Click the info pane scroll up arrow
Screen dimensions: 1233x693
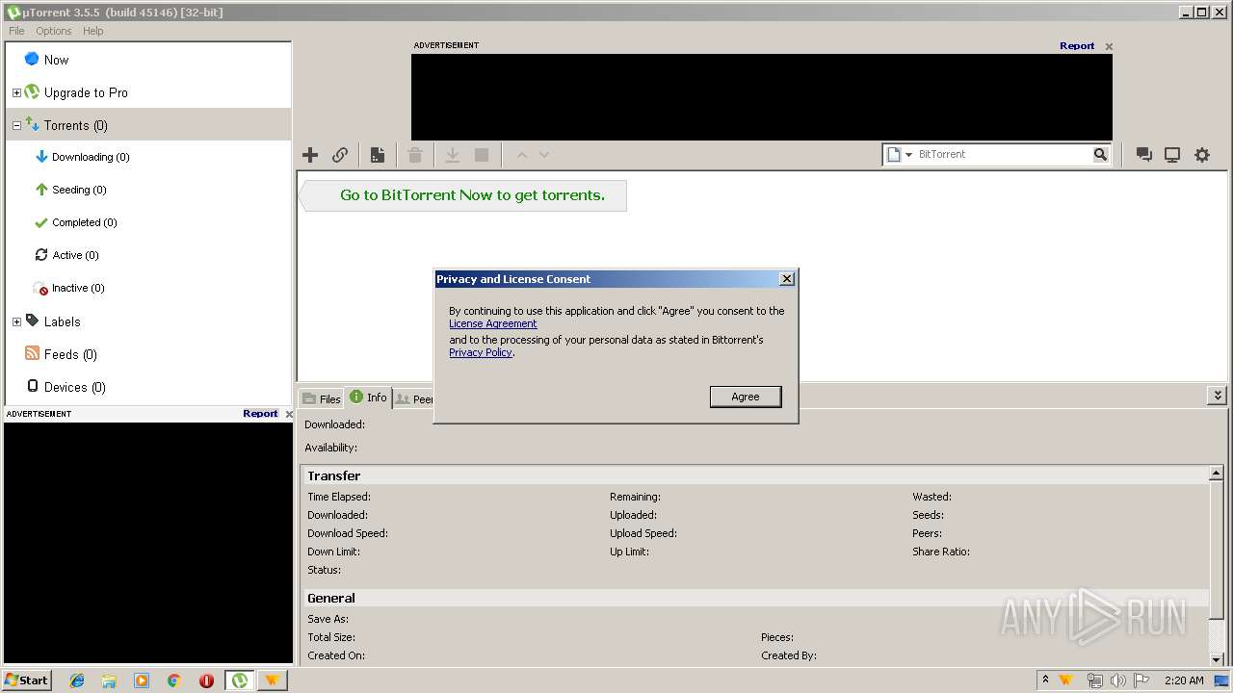point(1217,474)
